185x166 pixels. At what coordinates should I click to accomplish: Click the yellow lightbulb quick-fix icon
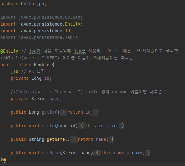click(5, 161)
